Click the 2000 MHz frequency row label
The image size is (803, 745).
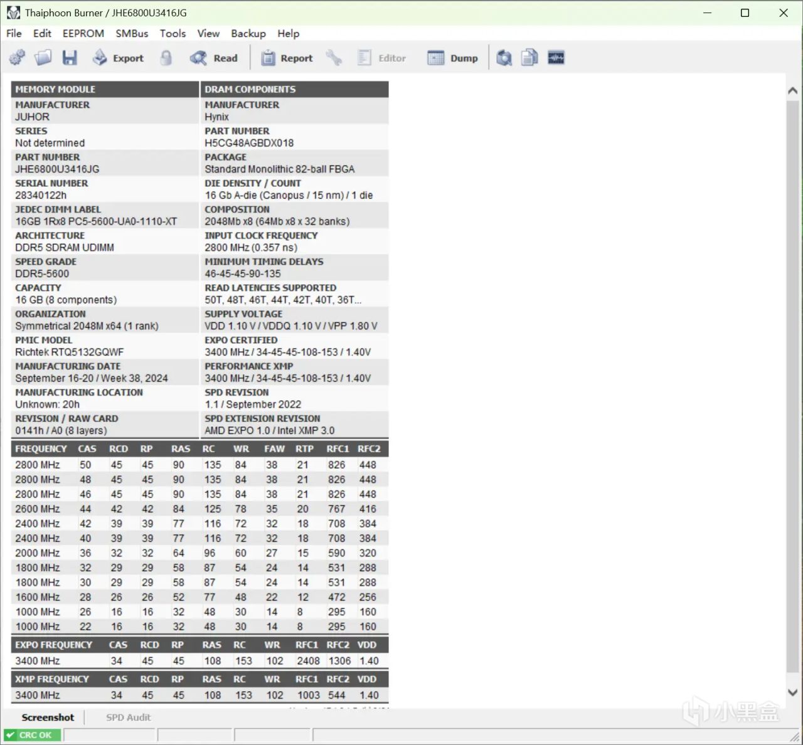coord(38,553)
